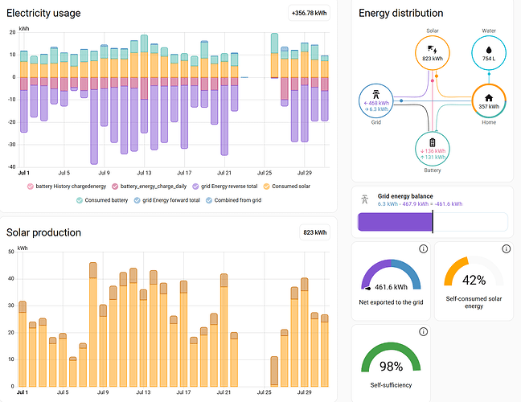This screenshot has width=521, height=402.
Task: Click the 42% gauge value
Action: pos(474,280)
